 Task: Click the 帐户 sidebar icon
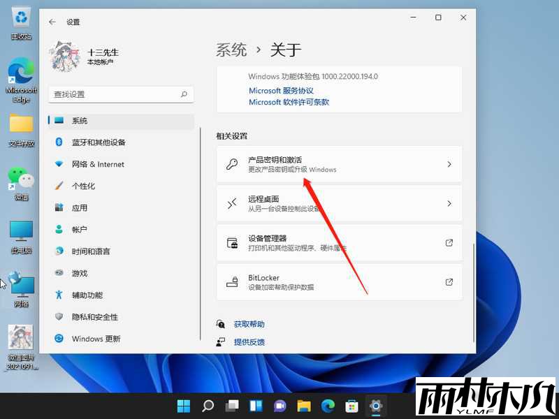click(59, 229)
